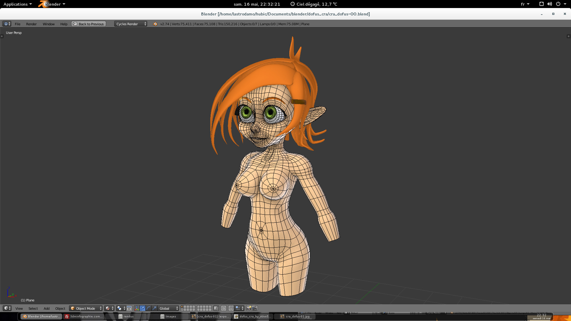Open the Global transform orientation dropdown
This screenshot has width=571, height=321.
coord(168,308)
